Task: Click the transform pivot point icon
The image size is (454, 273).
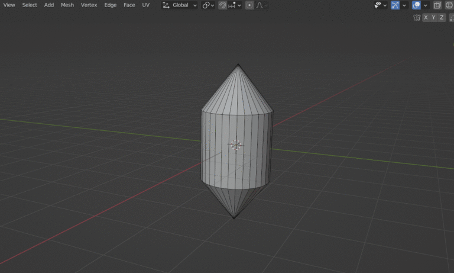Action: [206, 5]
